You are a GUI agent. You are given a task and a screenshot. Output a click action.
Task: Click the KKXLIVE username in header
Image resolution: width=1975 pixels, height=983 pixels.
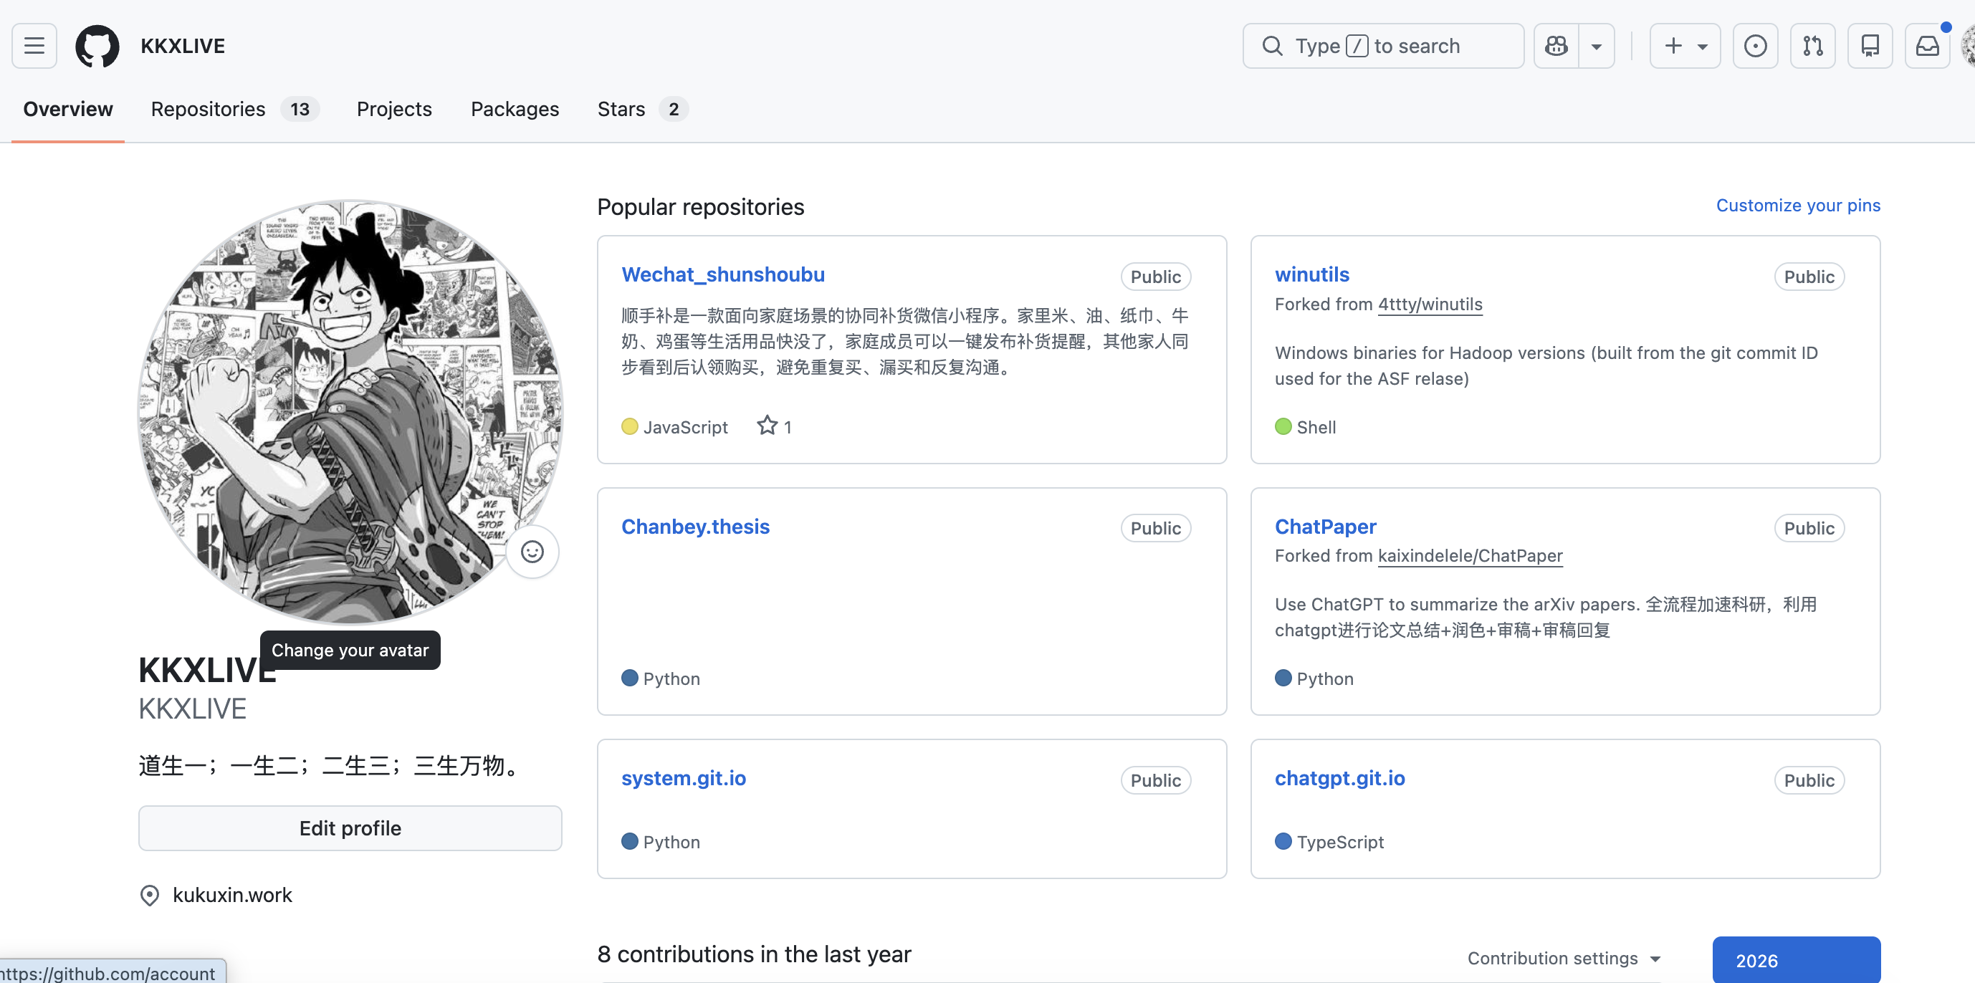pos(183,46)
